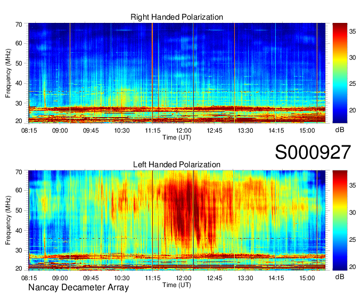Click the 08:15 tick of the Right Handed plot
The height and width of the screenshot is (294, 362).
29,130
